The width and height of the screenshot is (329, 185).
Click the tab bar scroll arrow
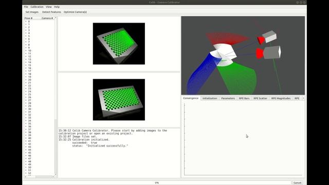click(303, 98)
